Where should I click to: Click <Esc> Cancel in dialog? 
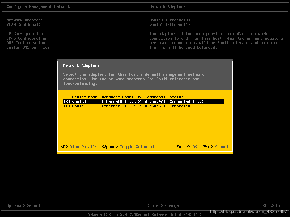tap(215, 147)
